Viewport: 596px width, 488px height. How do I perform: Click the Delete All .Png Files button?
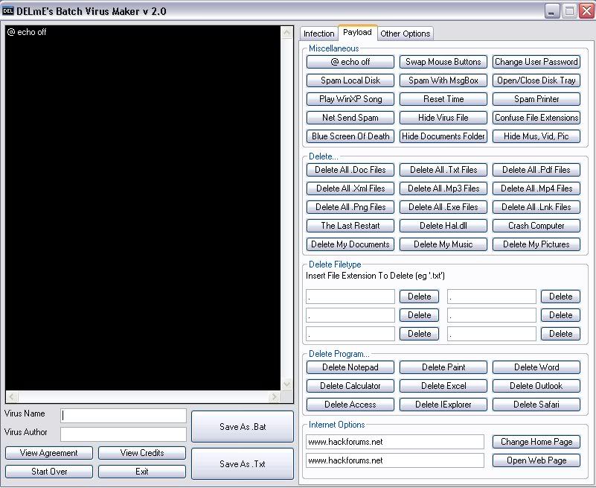coord(350,207)
